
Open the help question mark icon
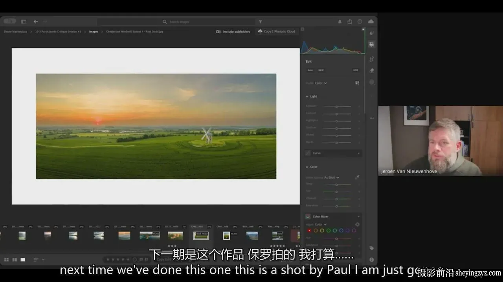pyautogui.click(x=360, y=22)
